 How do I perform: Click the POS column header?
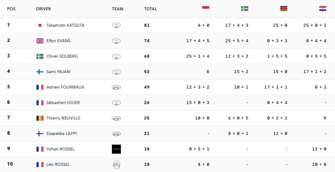point(11,9)
